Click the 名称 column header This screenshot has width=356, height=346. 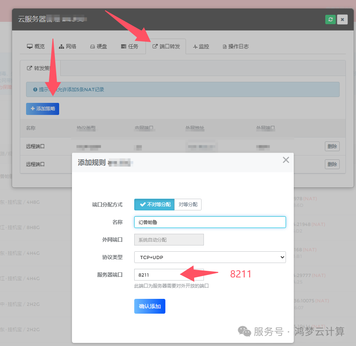31,128
